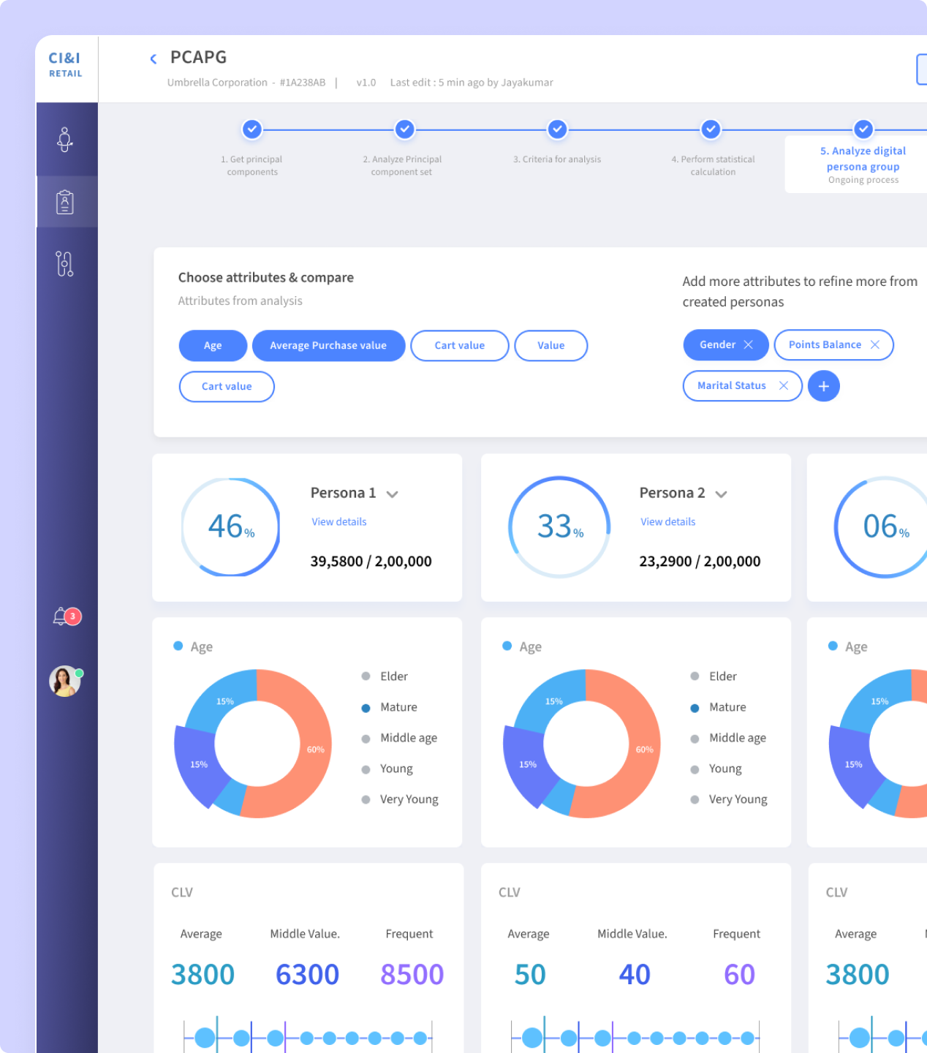Viewport: 927px width, 1053px height.
Task: Click the Middle Value 6300 figure
Action: [x=307, y=974]
